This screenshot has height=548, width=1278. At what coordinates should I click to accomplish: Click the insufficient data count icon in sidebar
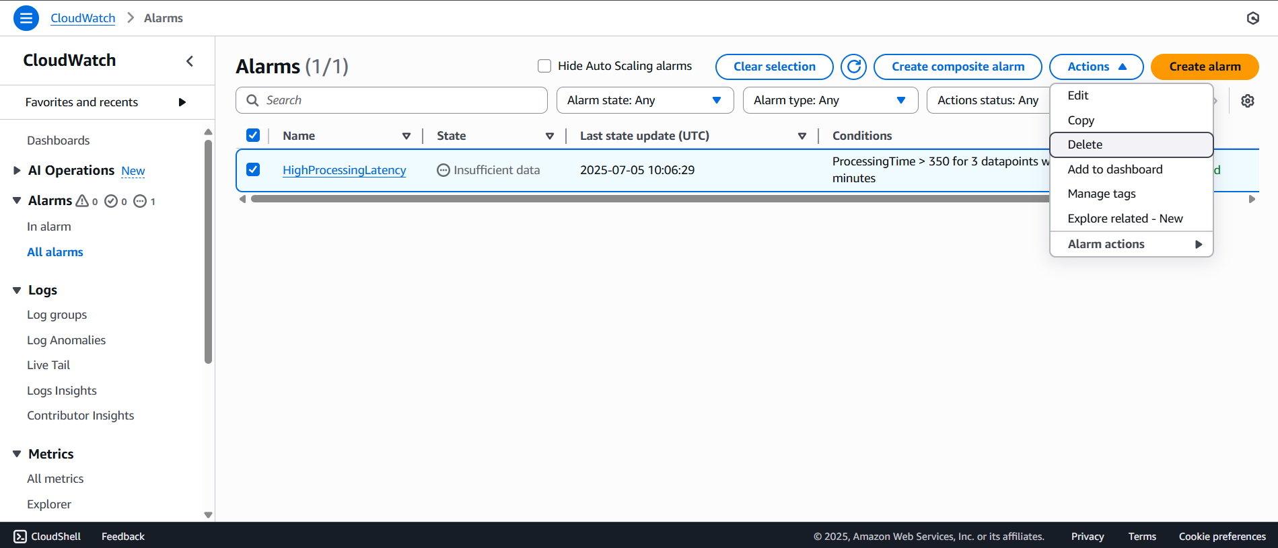coord(140,201)
